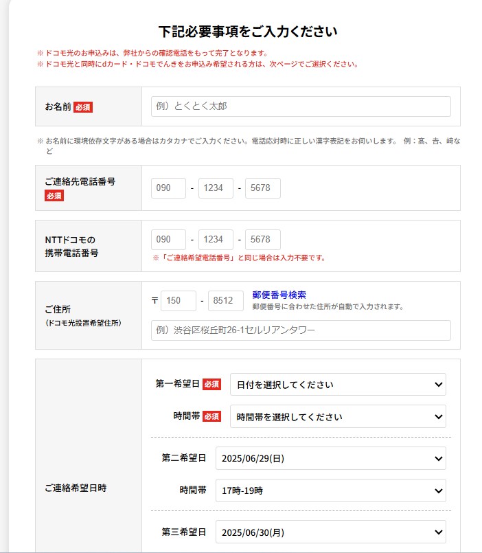
Task: Focus the first box of ご連絡先電話番号
Action: [168, 188]
